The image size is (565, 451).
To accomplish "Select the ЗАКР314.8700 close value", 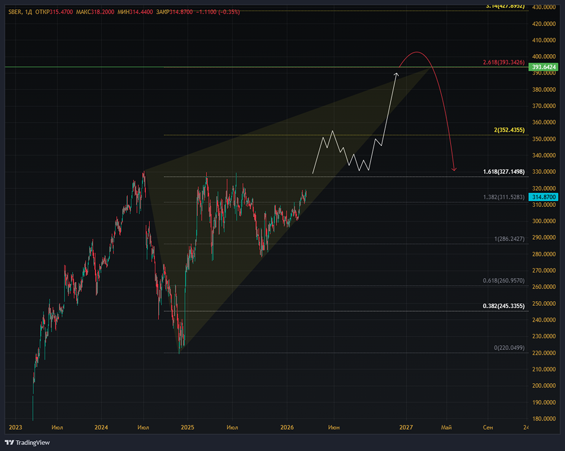I will [x=175, y=12].
